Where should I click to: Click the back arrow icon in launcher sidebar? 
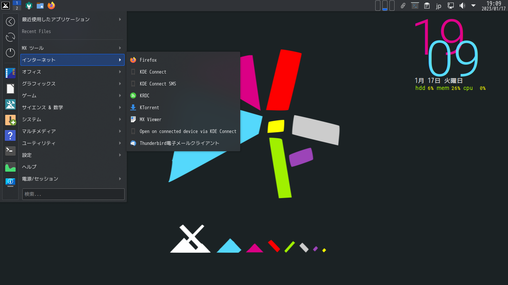point(10,22)
